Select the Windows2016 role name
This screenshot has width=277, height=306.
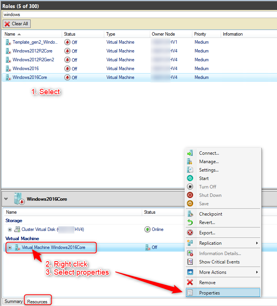26,69
